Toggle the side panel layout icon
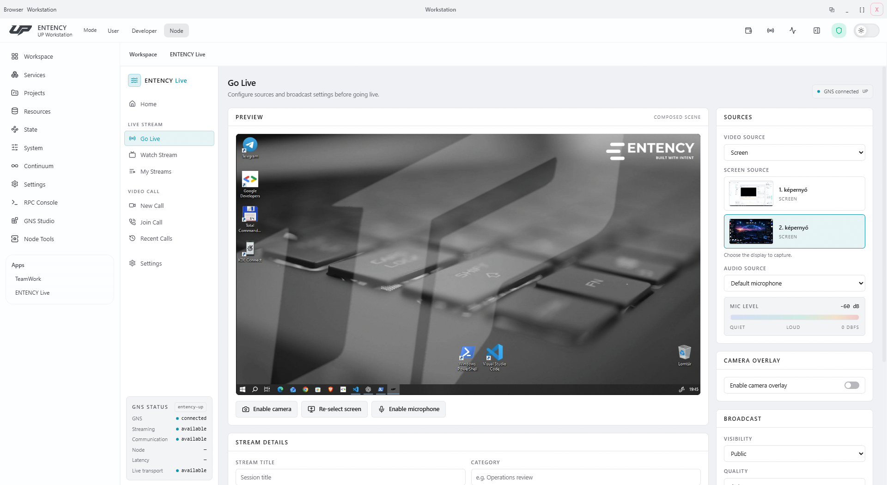 tap(817, 30)
